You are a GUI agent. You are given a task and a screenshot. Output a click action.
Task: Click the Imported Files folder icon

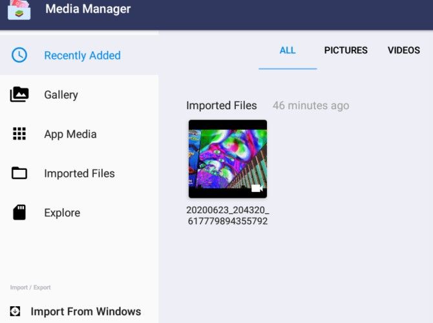point(19,173)
